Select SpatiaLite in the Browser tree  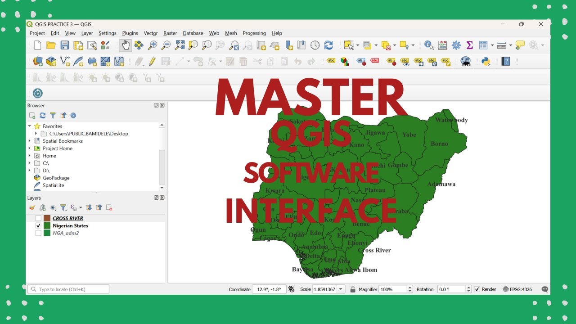(x=54, y=185)
